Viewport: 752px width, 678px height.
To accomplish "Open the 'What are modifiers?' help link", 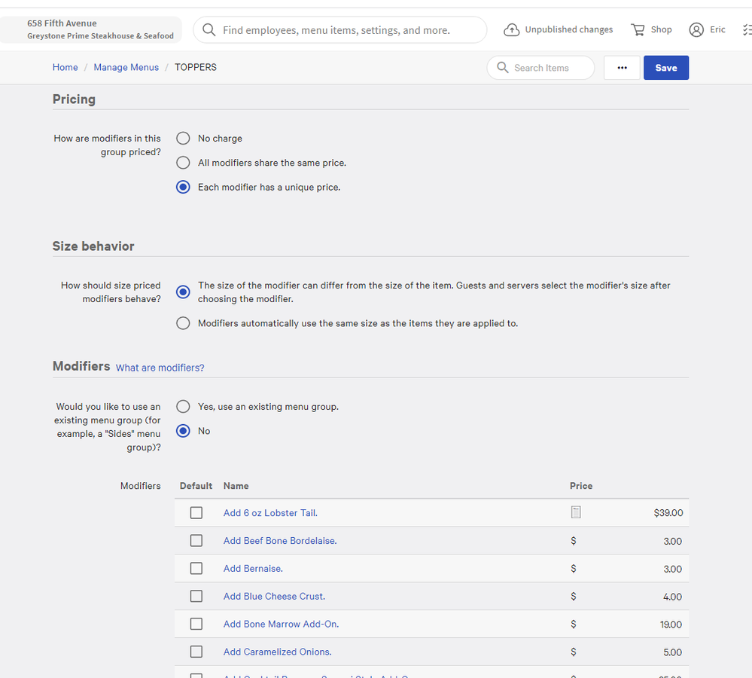I will coord(160,368).
